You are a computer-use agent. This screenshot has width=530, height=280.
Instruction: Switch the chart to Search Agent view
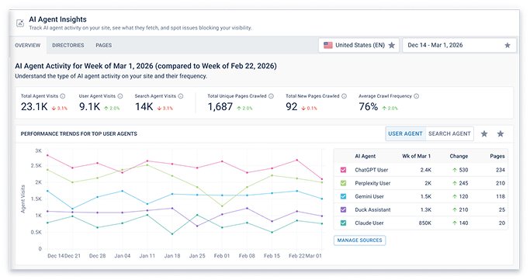coord(449,133)
